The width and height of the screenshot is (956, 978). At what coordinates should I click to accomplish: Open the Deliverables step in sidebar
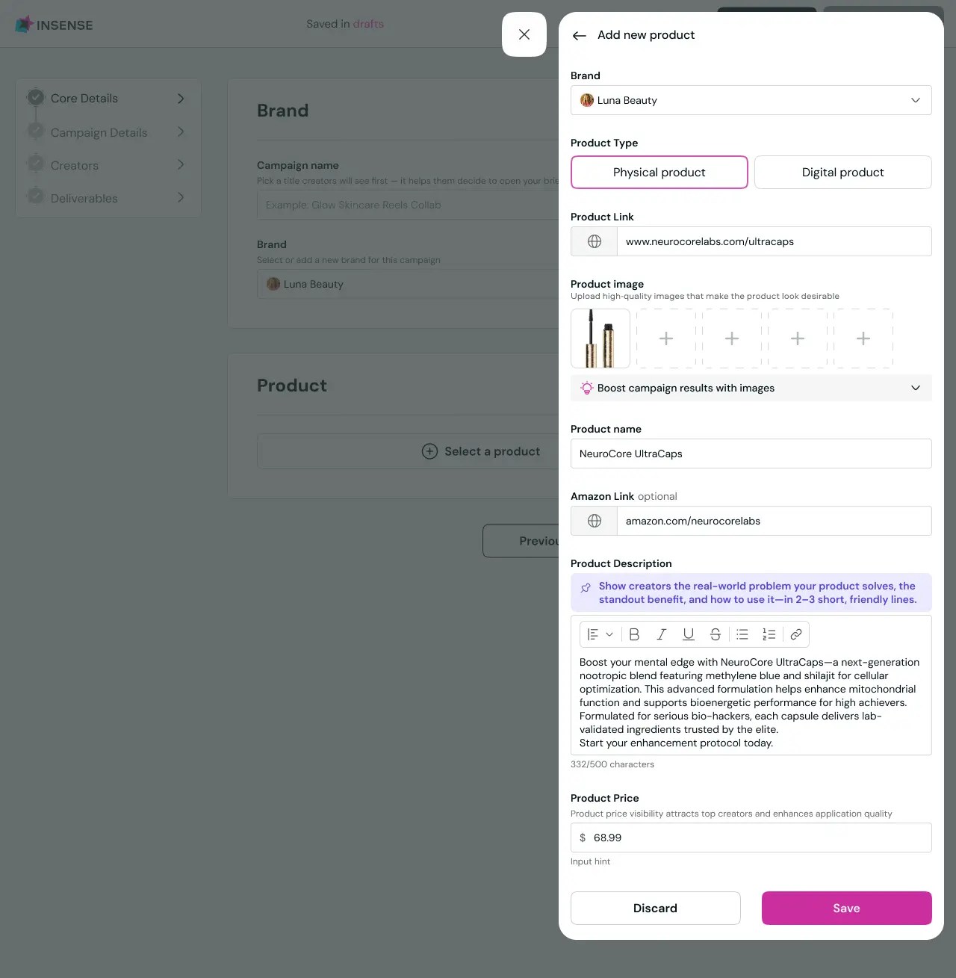(x=84, y=198)
